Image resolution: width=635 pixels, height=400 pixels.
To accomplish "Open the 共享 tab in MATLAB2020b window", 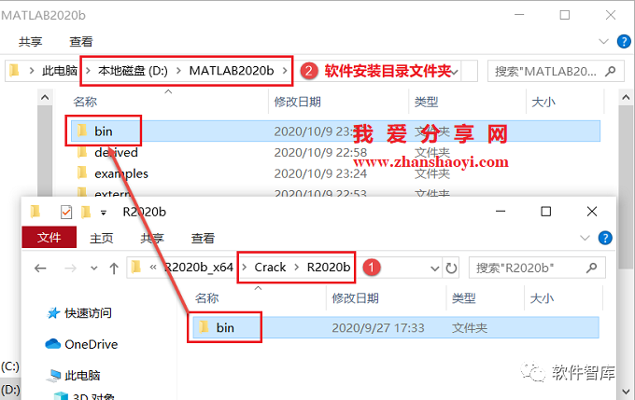I will (30, 42).
